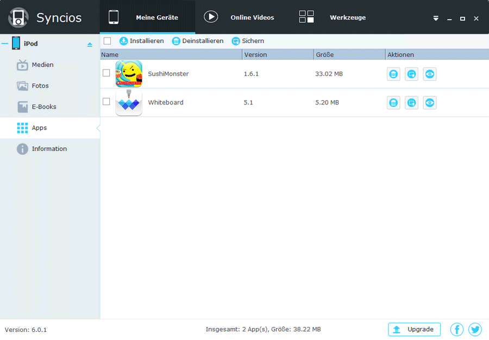Eject the iPod with the eject icon
The height and width of the screenshot is (340, 489).
90,45
